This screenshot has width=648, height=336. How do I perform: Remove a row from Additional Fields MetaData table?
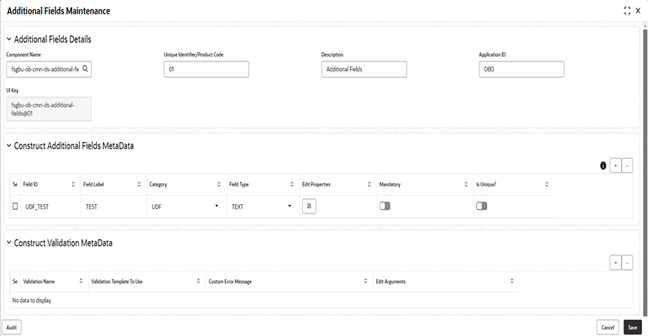click(627, 165)
